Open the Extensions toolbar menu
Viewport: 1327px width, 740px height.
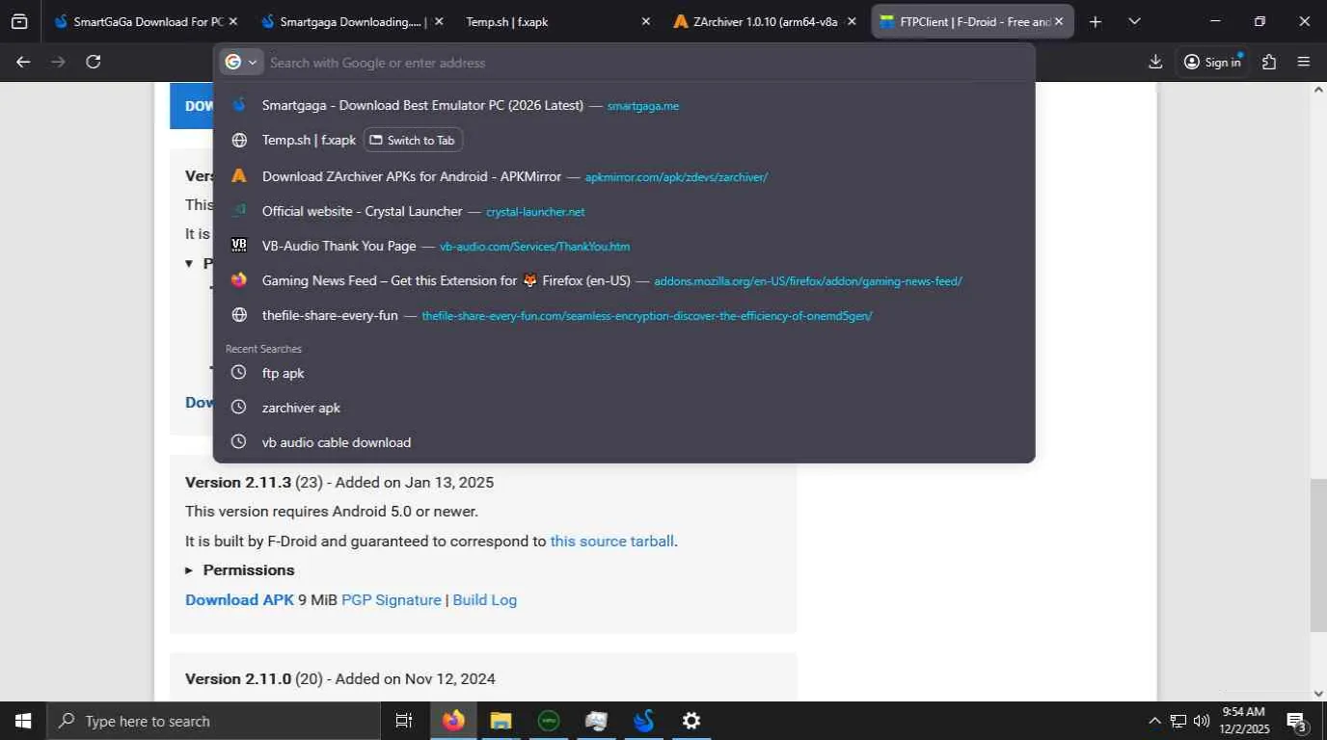(x=1269, y=62)
